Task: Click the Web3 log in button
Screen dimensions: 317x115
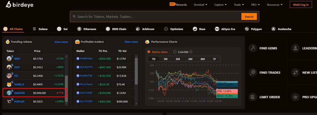Action: (x=301, y=4)
